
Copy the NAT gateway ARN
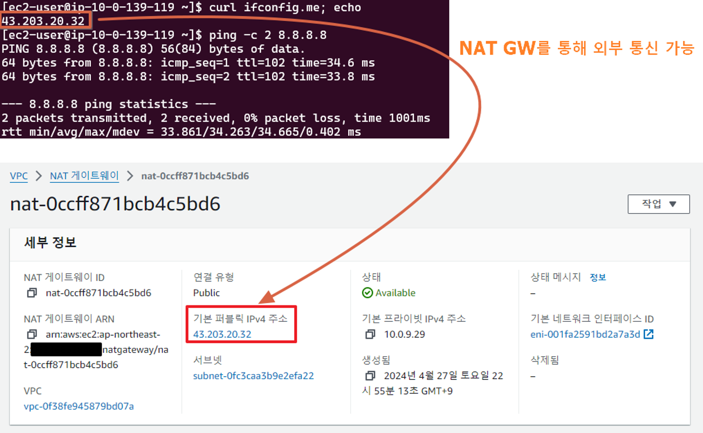[x=32, y=334]
